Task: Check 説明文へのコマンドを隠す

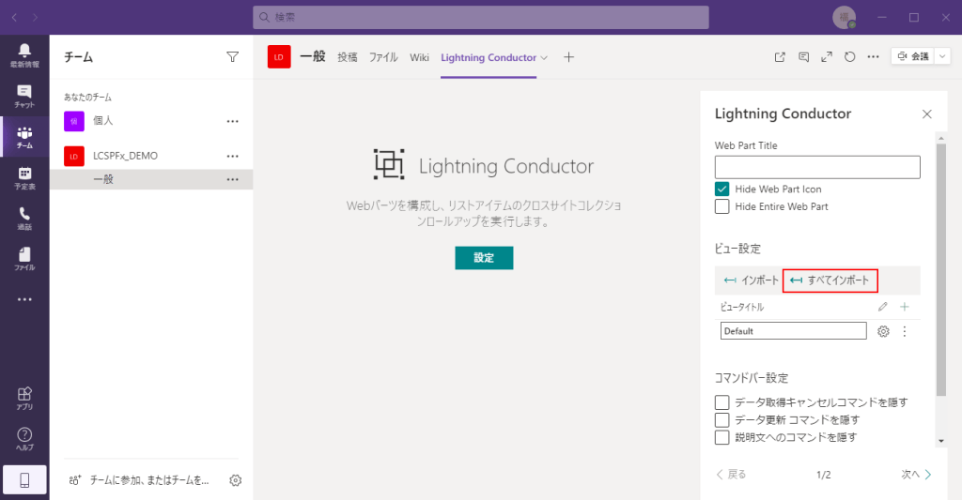Action: 722,437
